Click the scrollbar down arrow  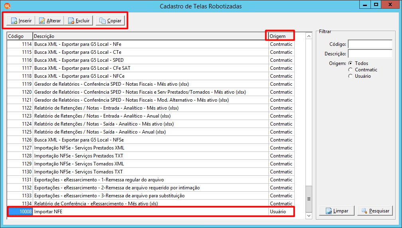(x=309, y=216)
